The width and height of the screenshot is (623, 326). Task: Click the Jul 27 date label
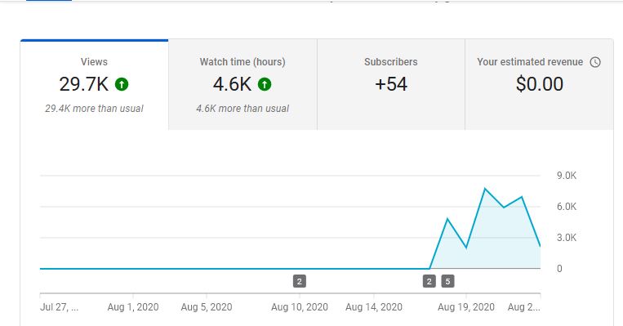tap(60, 307)
